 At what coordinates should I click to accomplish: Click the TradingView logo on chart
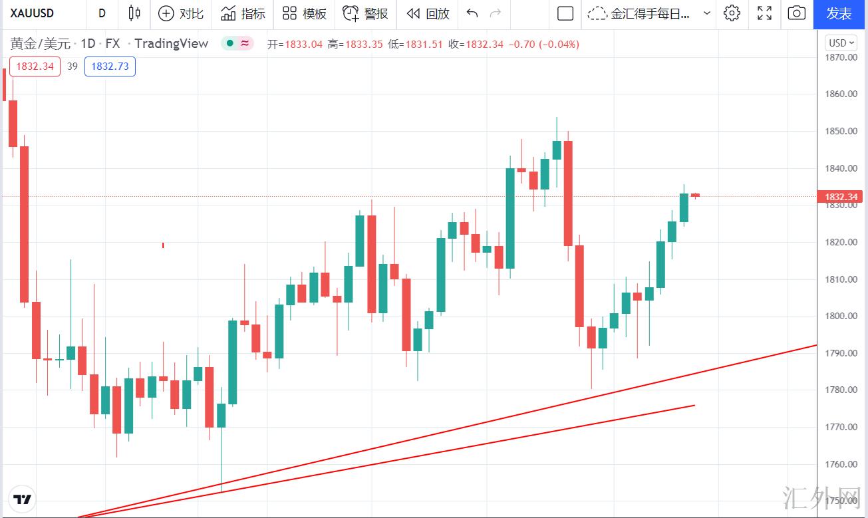coord(23,499)
